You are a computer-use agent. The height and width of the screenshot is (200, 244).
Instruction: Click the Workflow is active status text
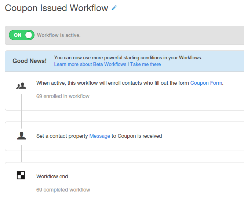coord(59,35)
